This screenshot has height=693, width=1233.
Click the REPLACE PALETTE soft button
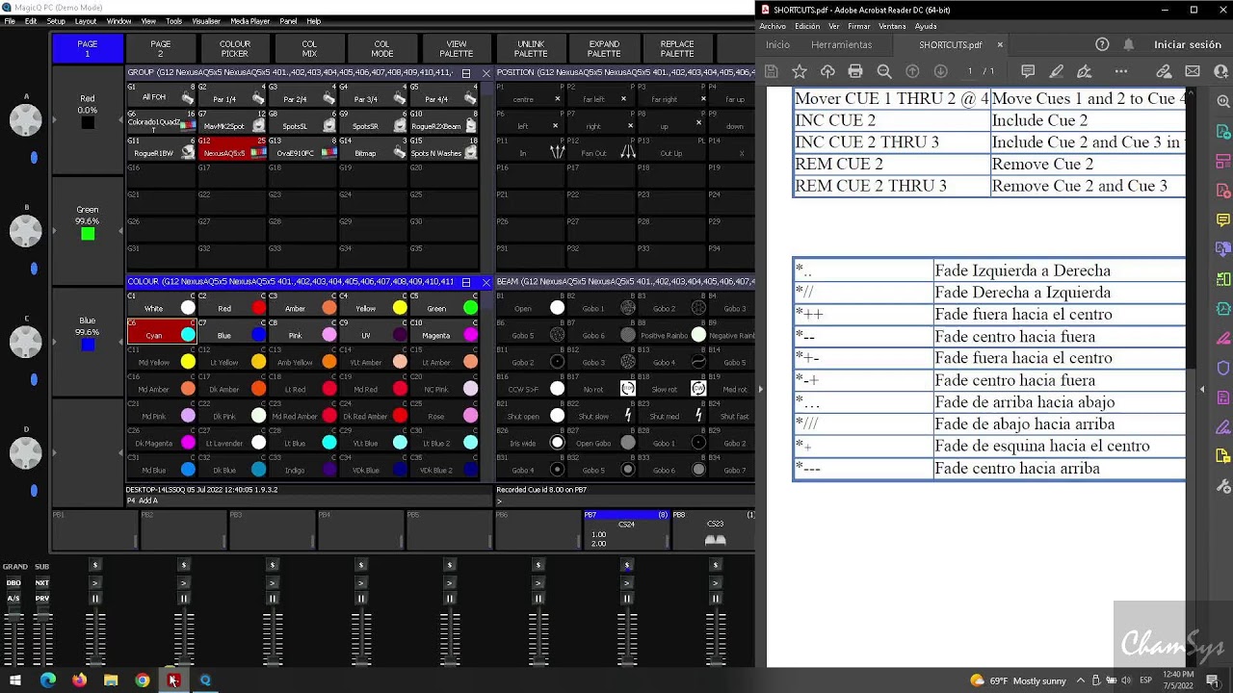677,49
